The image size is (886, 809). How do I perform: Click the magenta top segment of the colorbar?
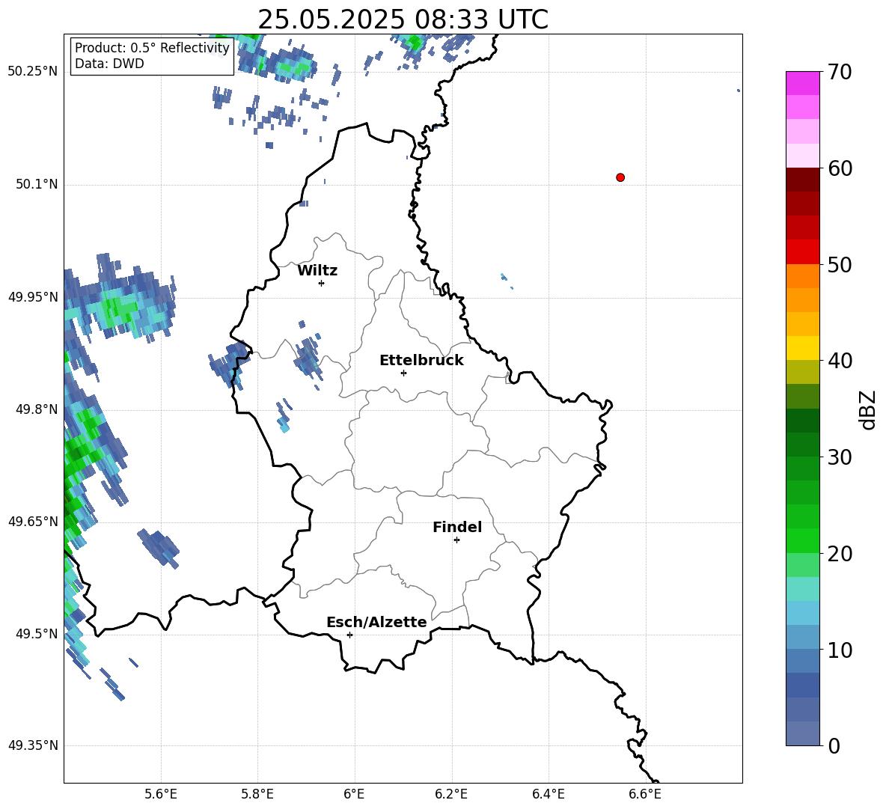tap(803, 83)
